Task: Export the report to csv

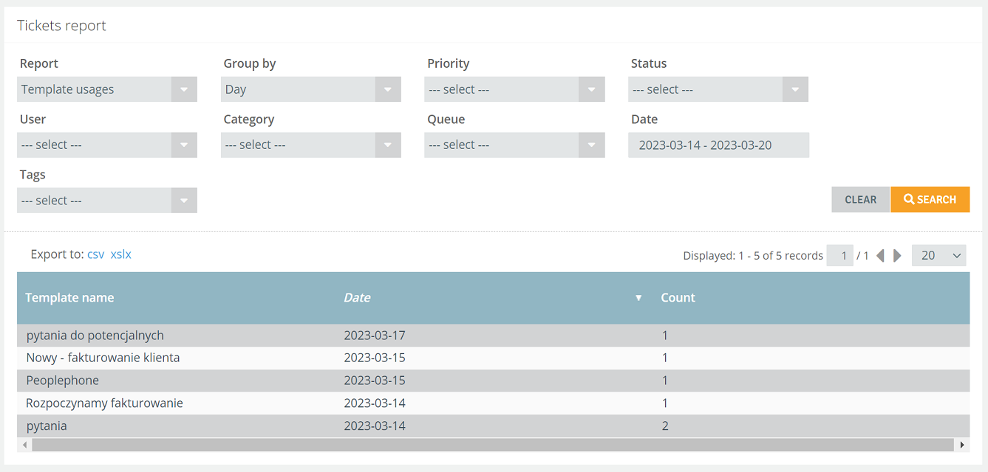Action: [96, 254]
